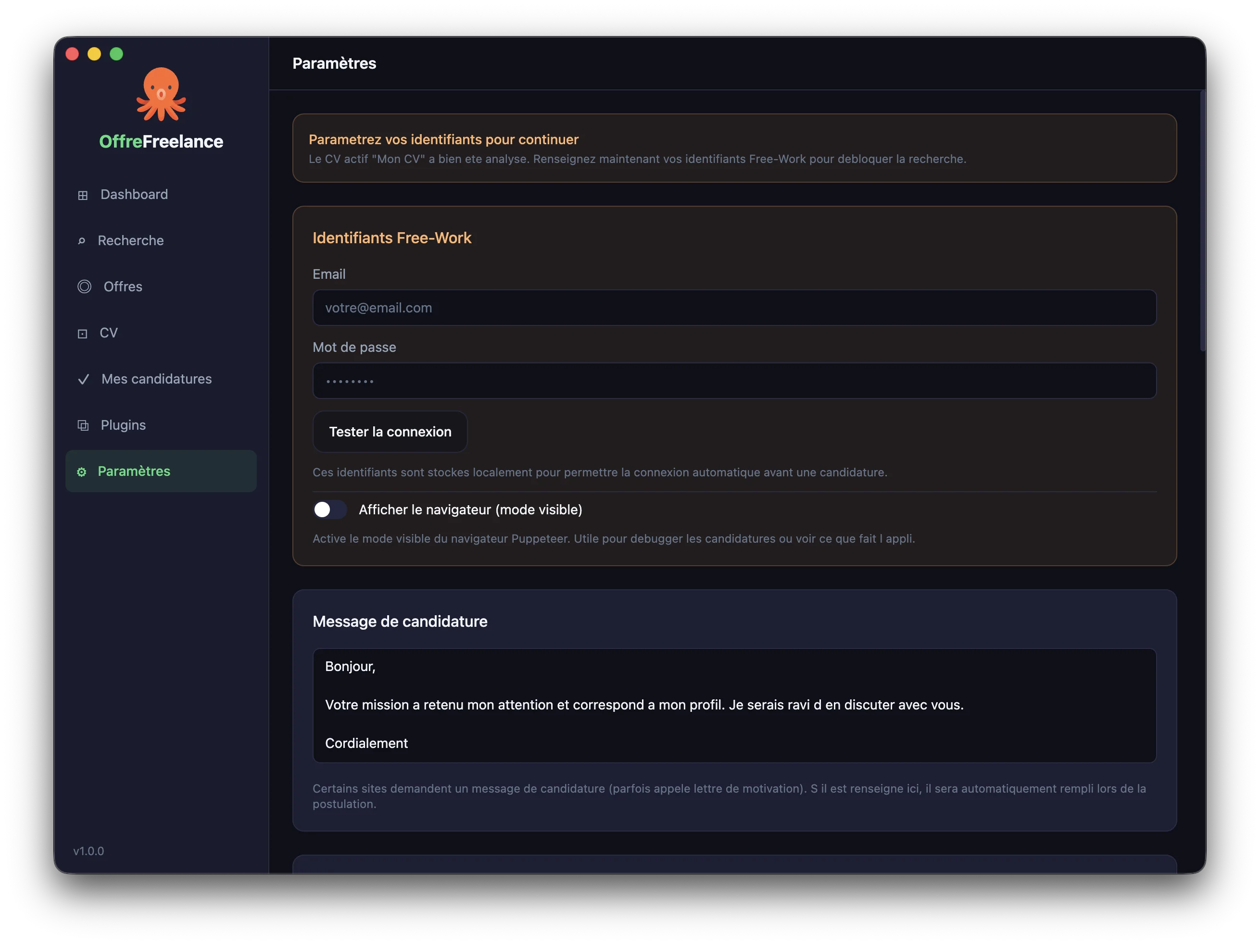Open the Offres page label
This screenshot has width=1260, height=945.
tap(123, 287)
